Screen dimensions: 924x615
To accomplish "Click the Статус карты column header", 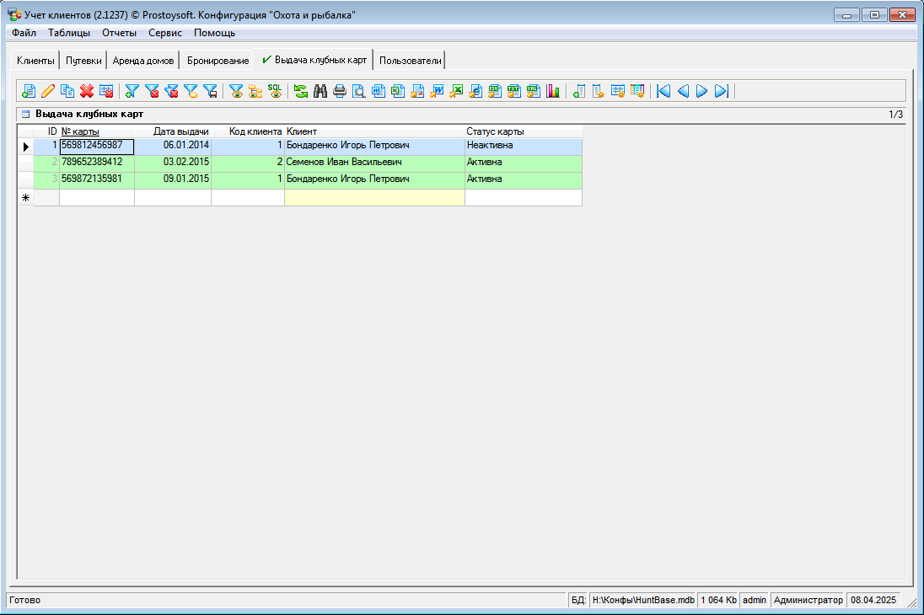I will 496,131.
